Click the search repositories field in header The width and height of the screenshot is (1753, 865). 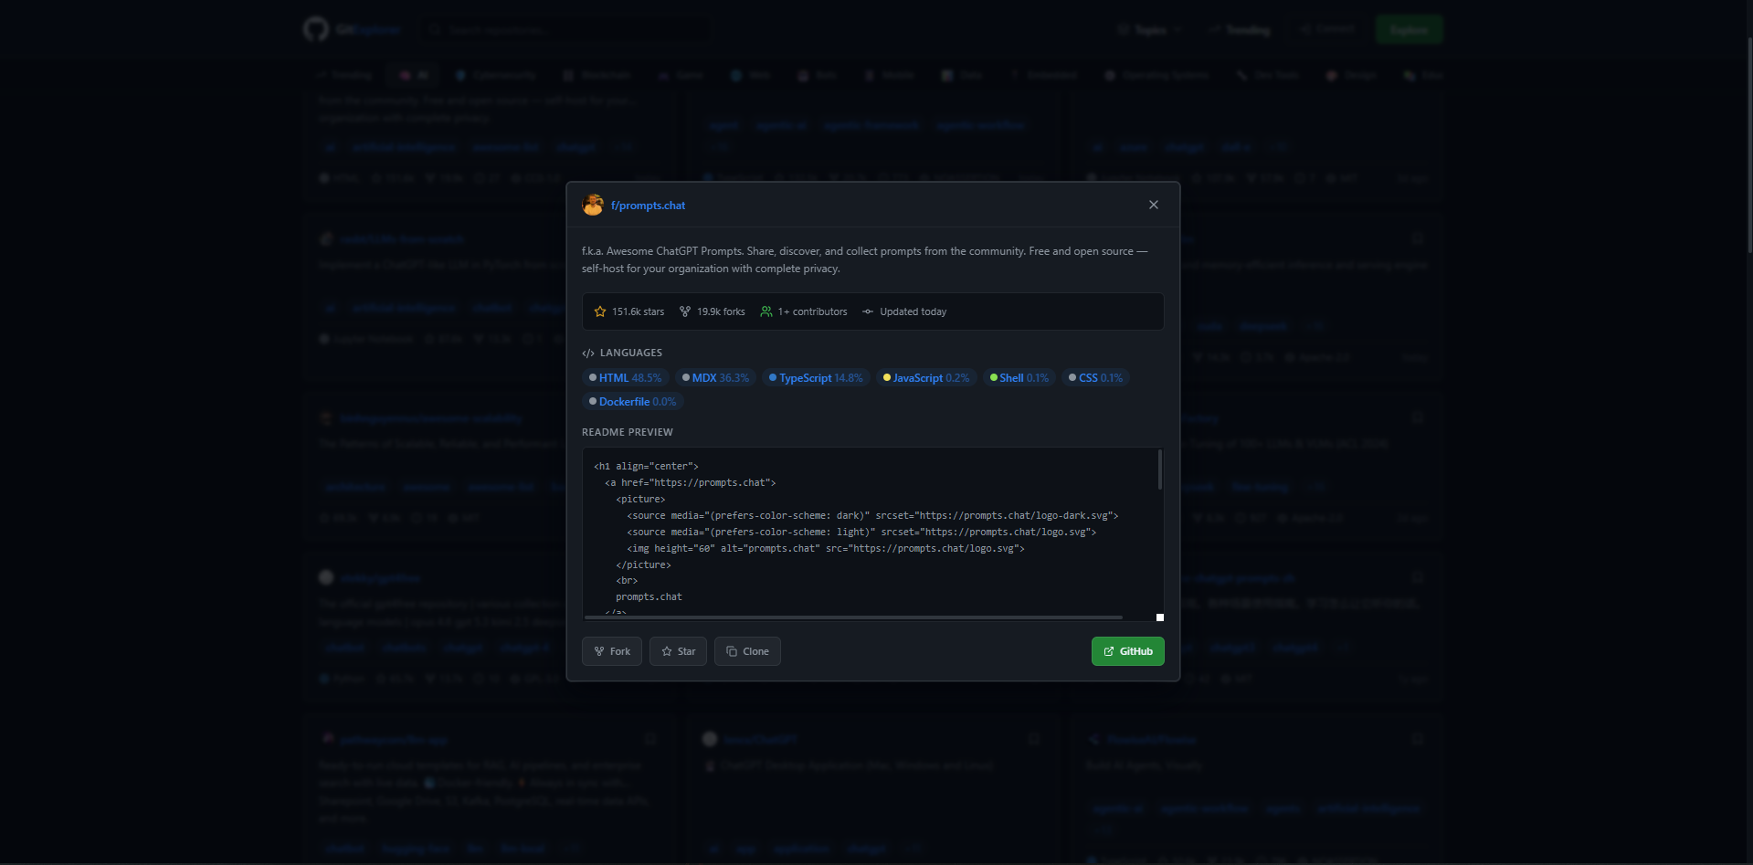click(566, 29)
